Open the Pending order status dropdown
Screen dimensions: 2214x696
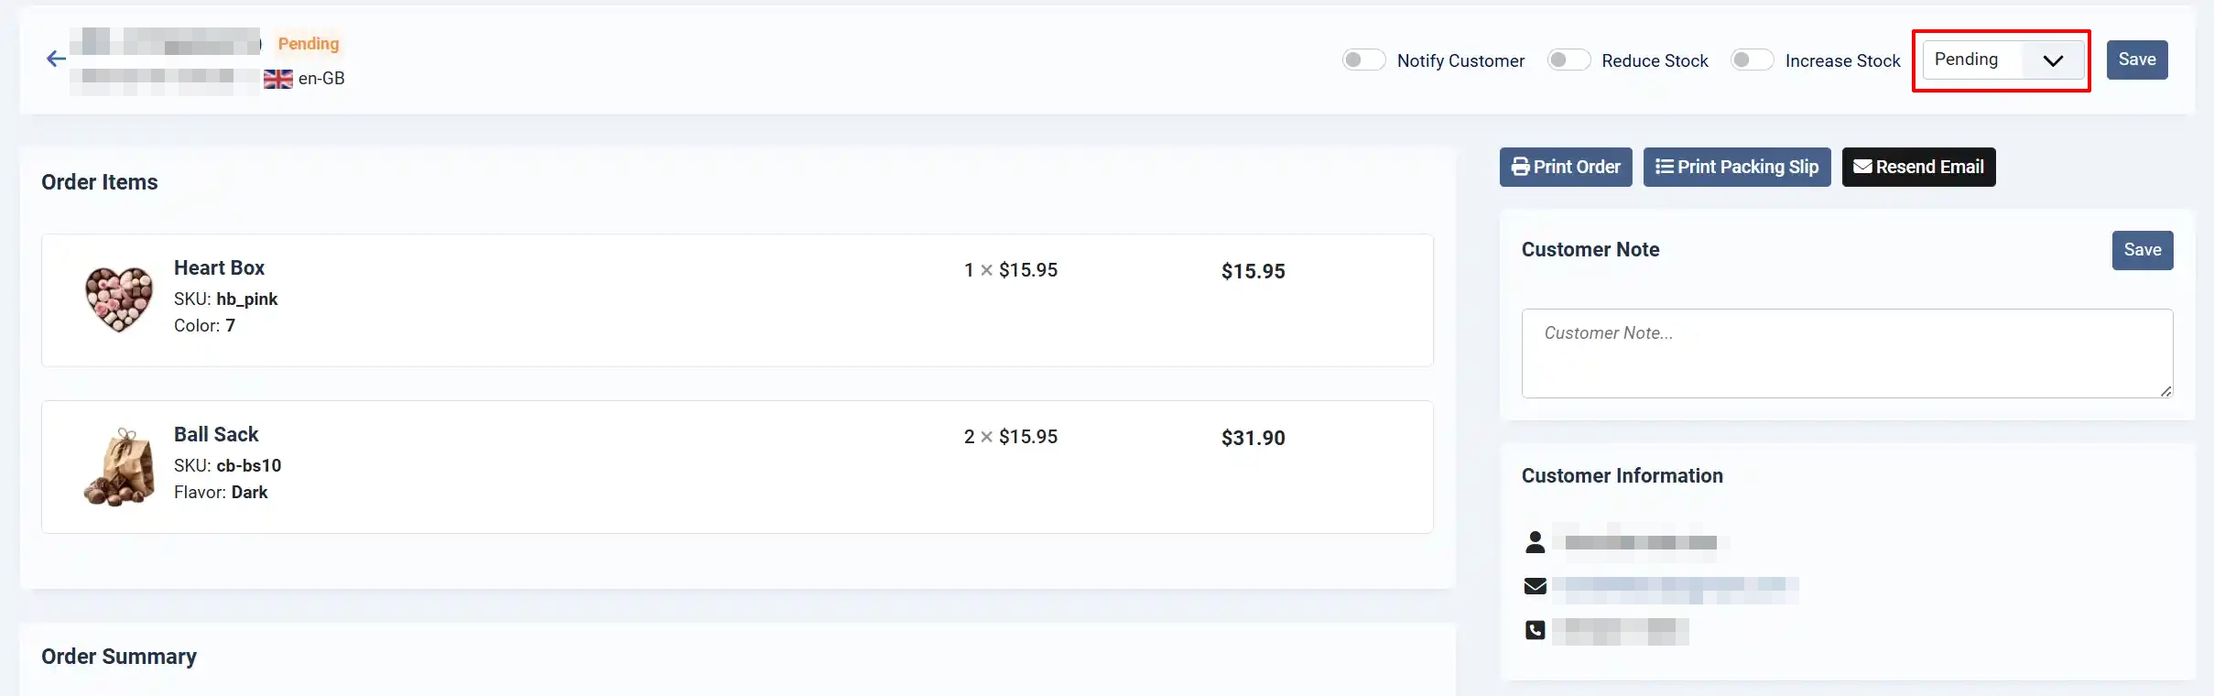coord(2002,60)
